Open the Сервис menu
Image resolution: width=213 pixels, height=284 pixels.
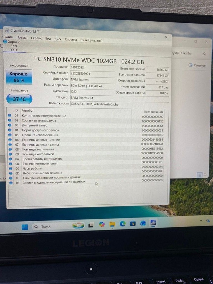coord(36,38)
